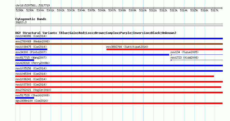Click the 5312k ruler tick label
This screenshot has height=121, width=230.
pos(163,10)
